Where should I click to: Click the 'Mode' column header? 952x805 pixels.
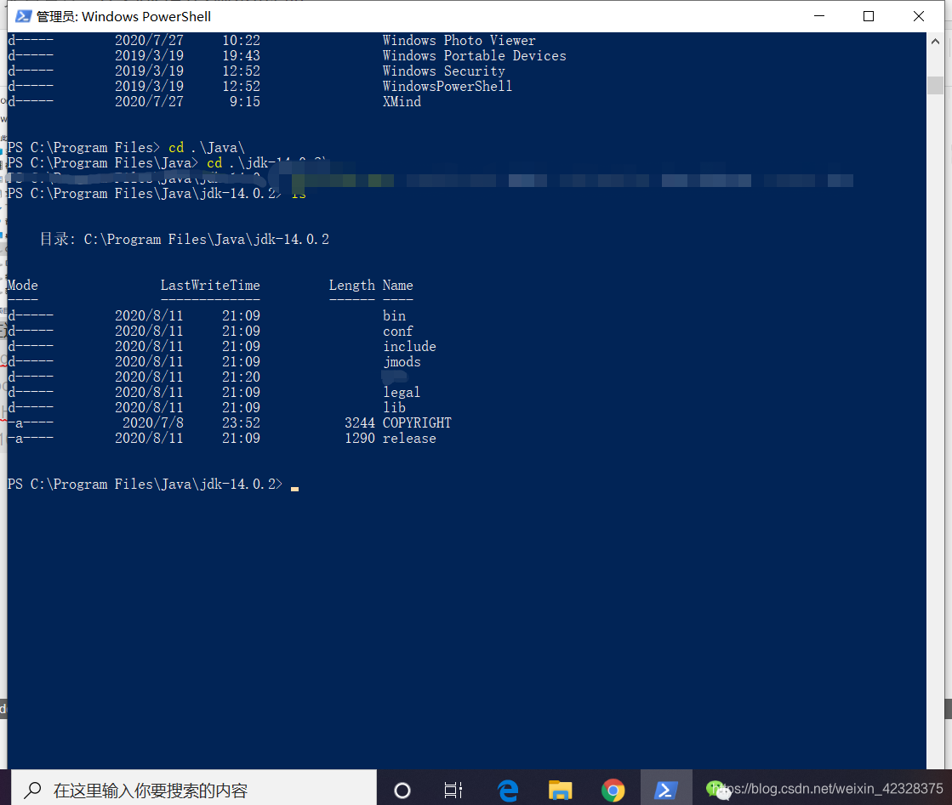[x=22, y=285]
